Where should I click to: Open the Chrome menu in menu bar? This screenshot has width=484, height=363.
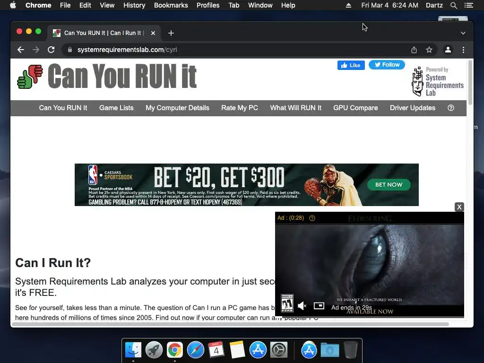coord(38,5)
